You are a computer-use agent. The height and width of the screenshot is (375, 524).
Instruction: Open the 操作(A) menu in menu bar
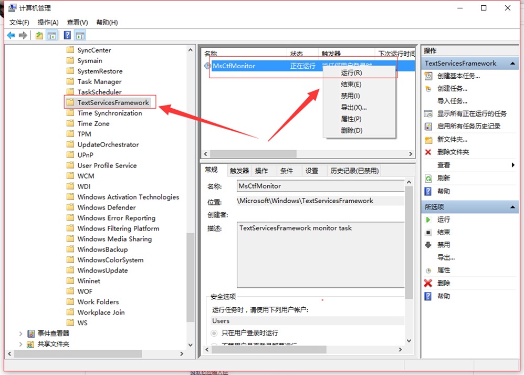point(48,22)
